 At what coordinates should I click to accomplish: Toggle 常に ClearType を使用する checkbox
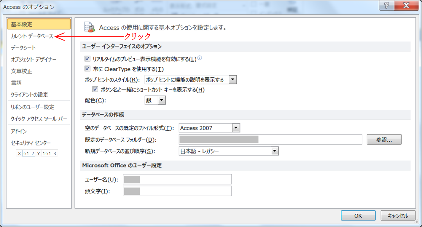(87, 69)
